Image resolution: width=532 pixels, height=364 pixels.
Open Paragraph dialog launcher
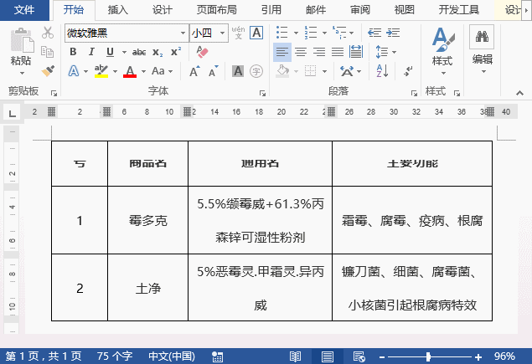(414, 93)
